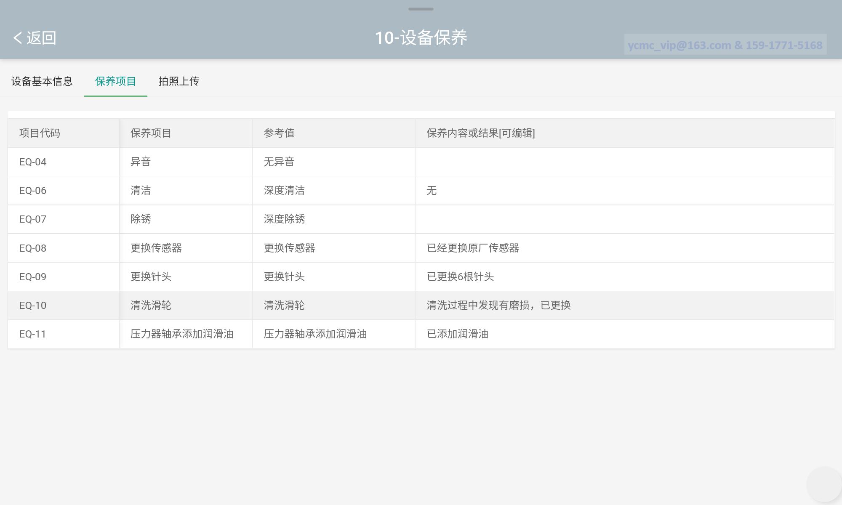Image resolution: width=842 pixels, height=505 pixels.
Task: Select the 保养项目 tab
Action: click(115, 81)
